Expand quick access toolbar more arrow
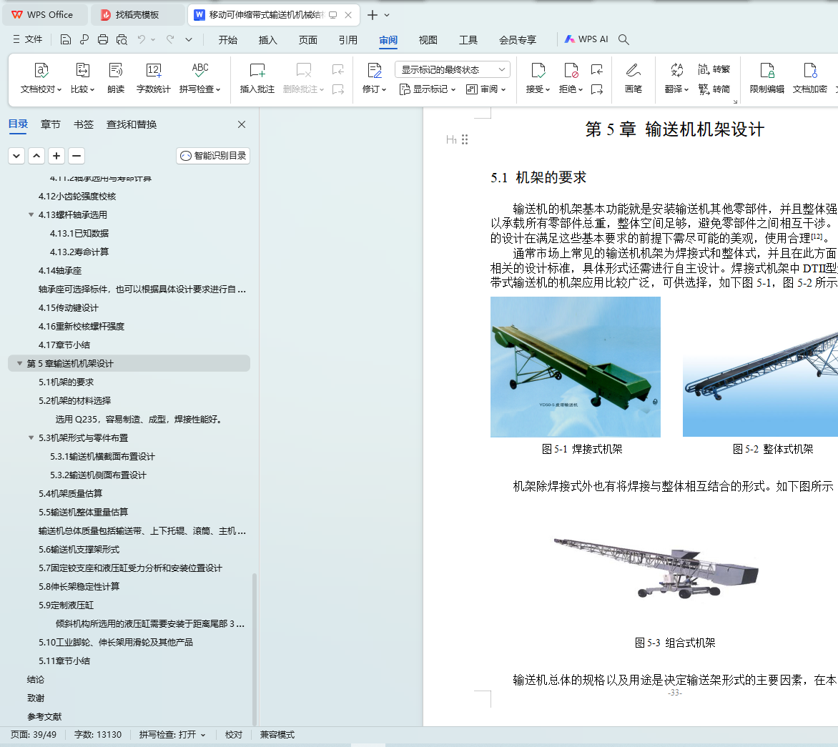 pyautogui.click(x=189, y=39)
